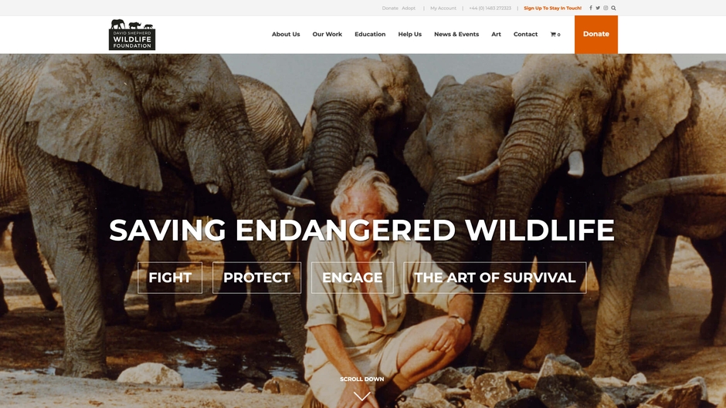Click the scroll down chevron arrow

tap(362, 396)
